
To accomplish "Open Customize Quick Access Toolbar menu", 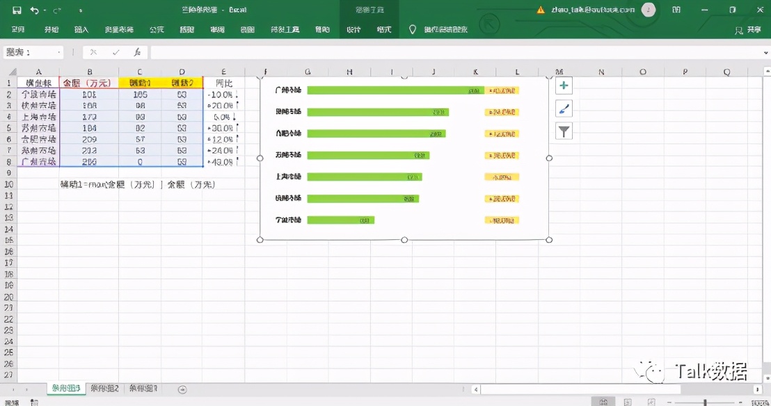I will point(81,10).
